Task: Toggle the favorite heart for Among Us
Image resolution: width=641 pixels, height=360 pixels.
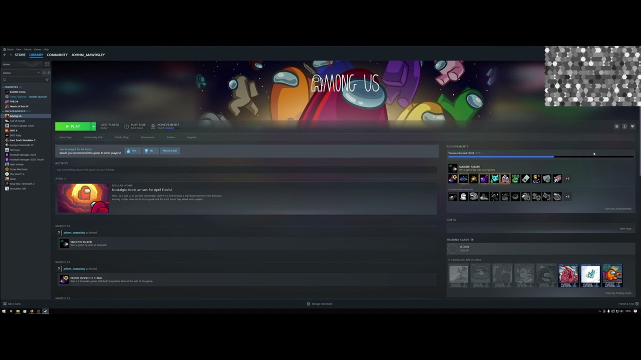Action: tap(632, 126)
